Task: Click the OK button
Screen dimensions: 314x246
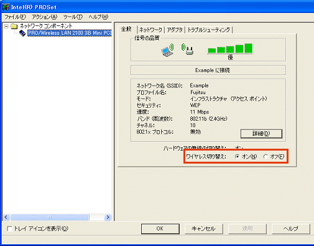Action: [160, 229]
